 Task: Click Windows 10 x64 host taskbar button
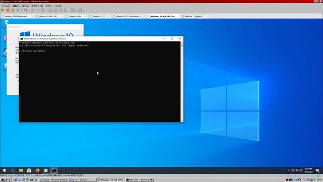111,180
